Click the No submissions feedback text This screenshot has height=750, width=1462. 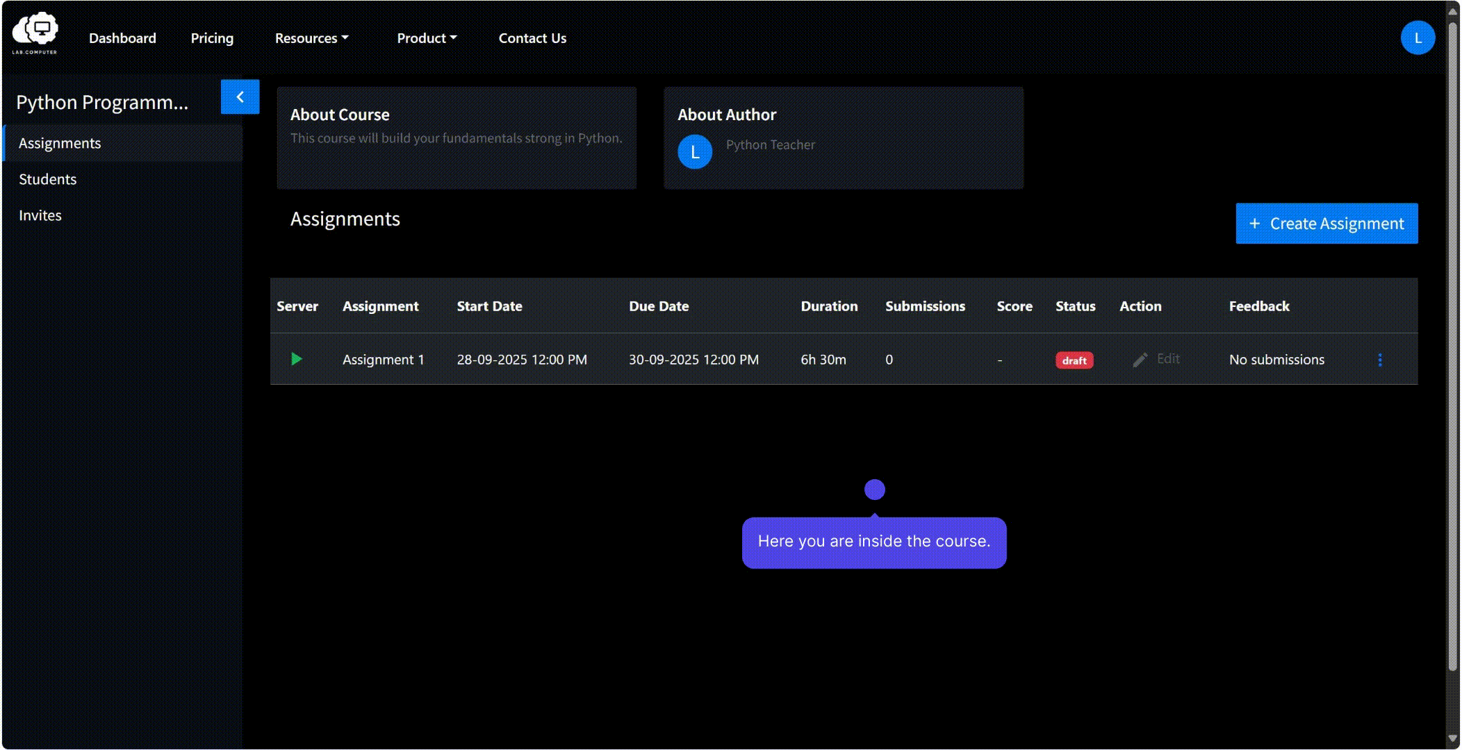coord(1276,360)
